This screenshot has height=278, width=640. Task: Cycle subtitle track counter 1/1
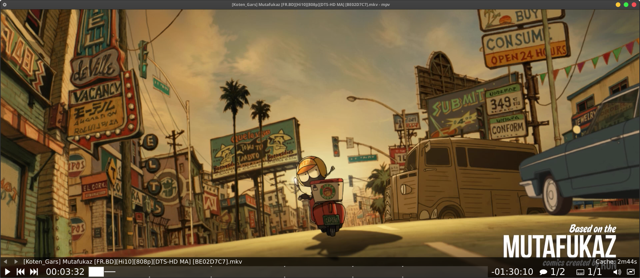coord(594,272)
